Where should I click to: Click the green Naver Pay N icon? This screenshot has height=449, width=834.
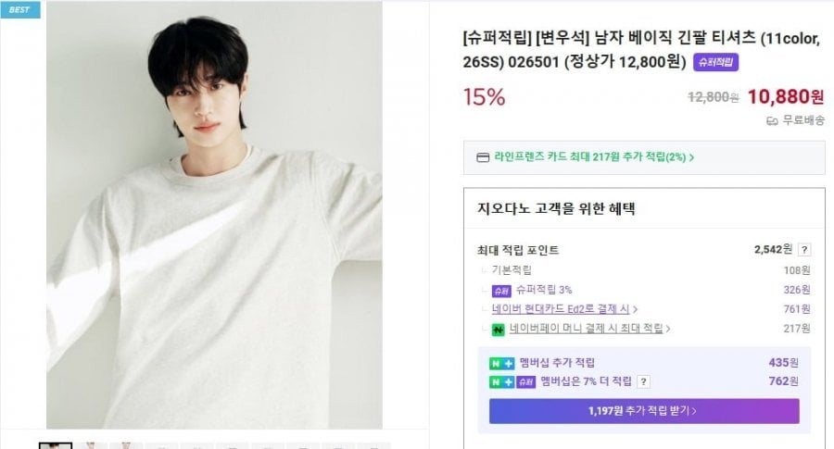(498, 329)
